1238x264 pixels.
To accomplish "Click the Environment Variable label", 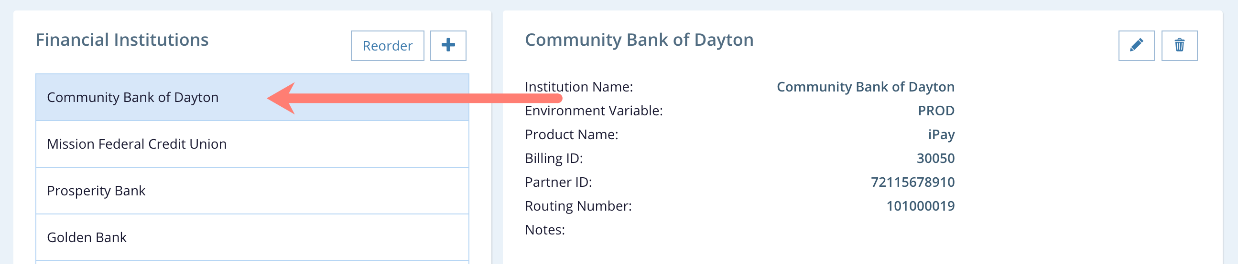I will pyautogui.click(x=594, y=111).
